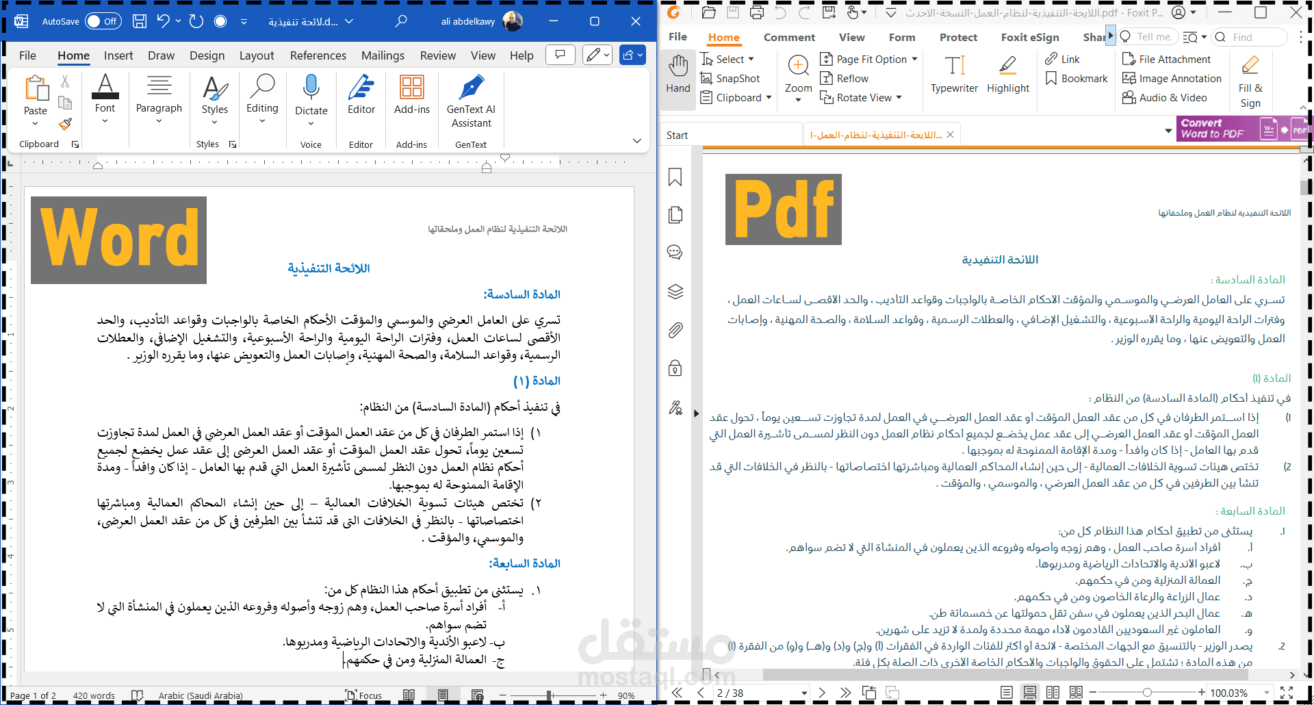Viewport: 1314px width, 705px height.
Task: Click the Arabic (Saudi Arabia) language indicator
Action: coord(201,695)
